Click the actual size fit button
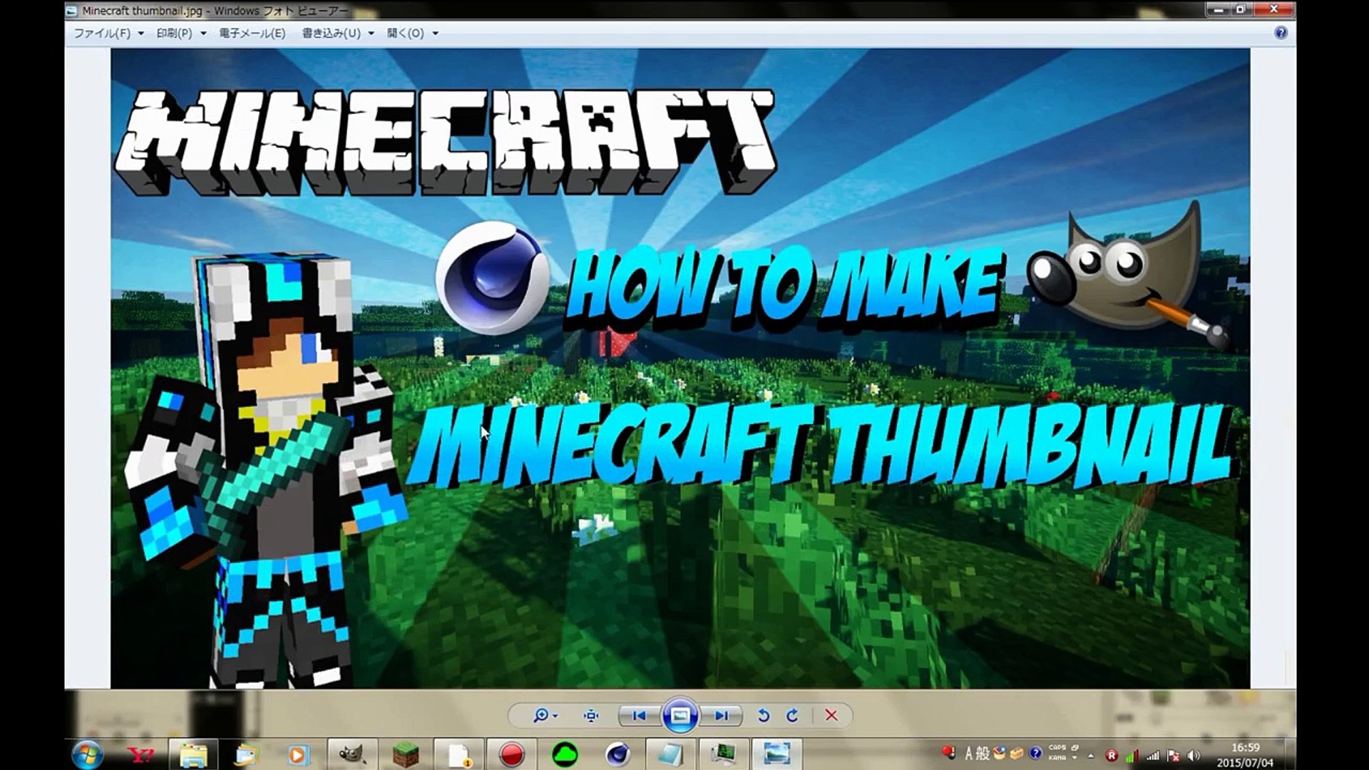 (591, 715)
